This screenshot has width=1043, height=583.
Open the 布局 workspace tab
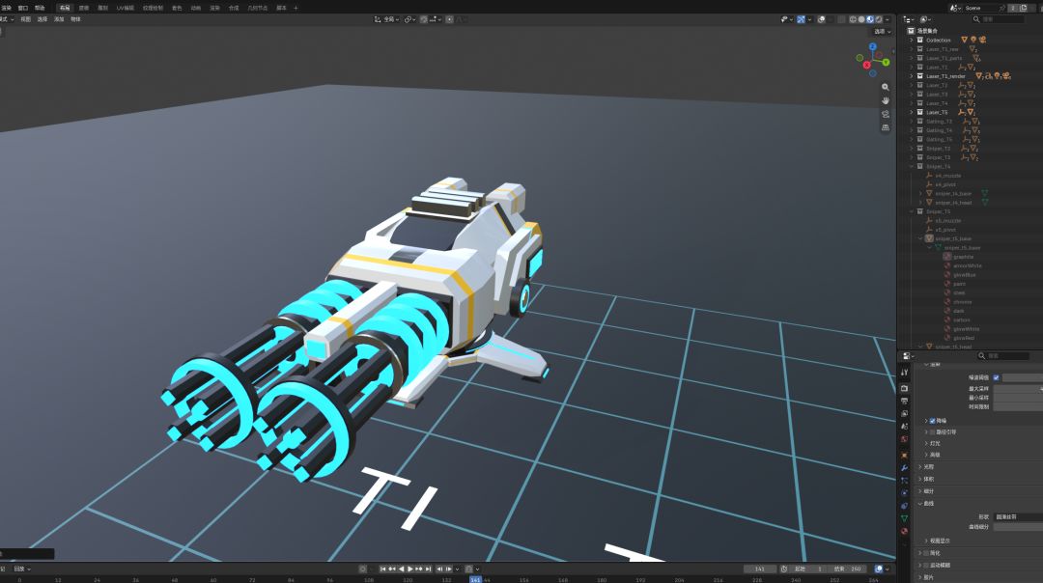[65, 8]
